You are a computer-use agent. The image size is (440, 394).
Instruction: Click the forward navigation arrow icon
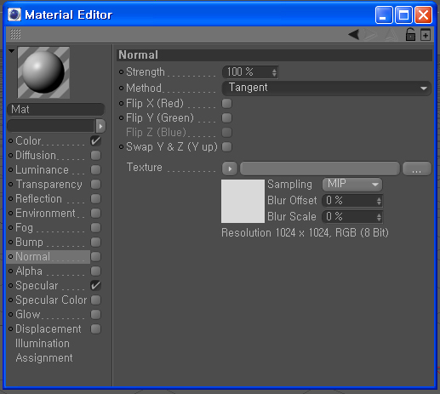371,35
